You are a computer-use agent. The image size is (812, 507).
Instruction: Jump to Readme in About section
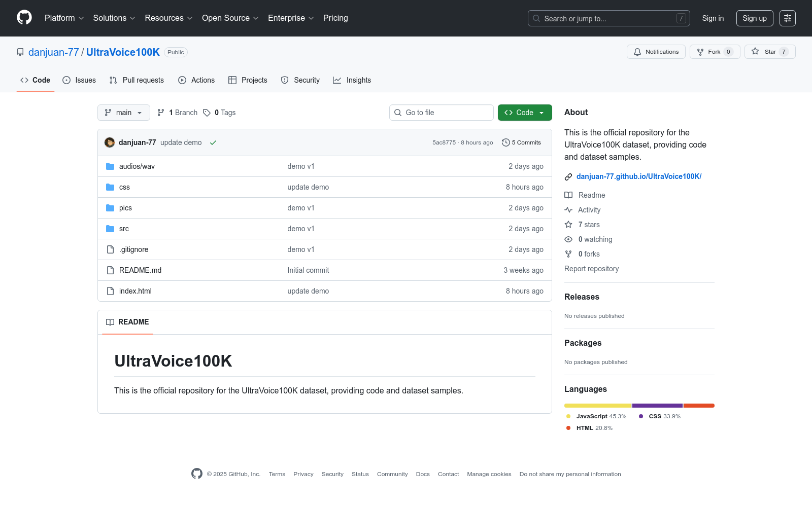coord(585,195)
